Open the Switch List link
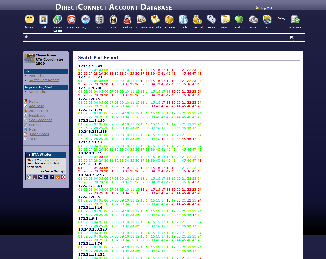The image size is (326, 259). pyautogui.click(x=37, y=92)
